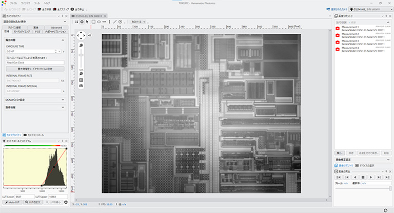
Task: Click the fit-to-window icon under zoom slider
Action: [81, 80]
